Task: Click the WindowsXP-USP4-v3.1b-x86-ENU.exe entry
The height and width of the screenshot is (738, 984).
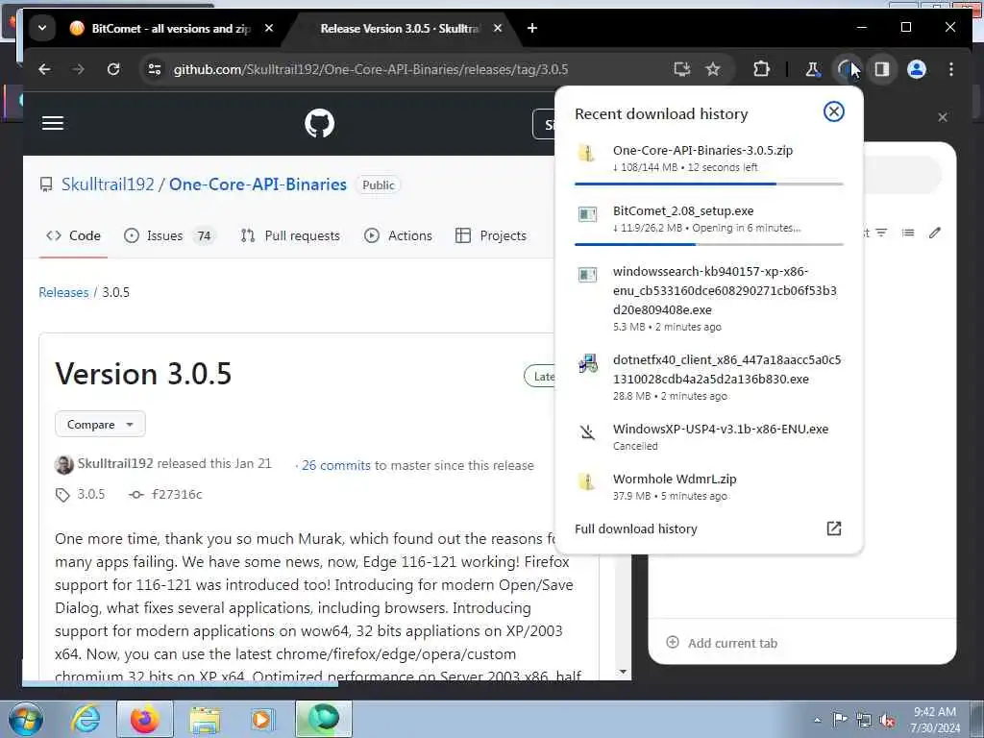Action: 709,437
